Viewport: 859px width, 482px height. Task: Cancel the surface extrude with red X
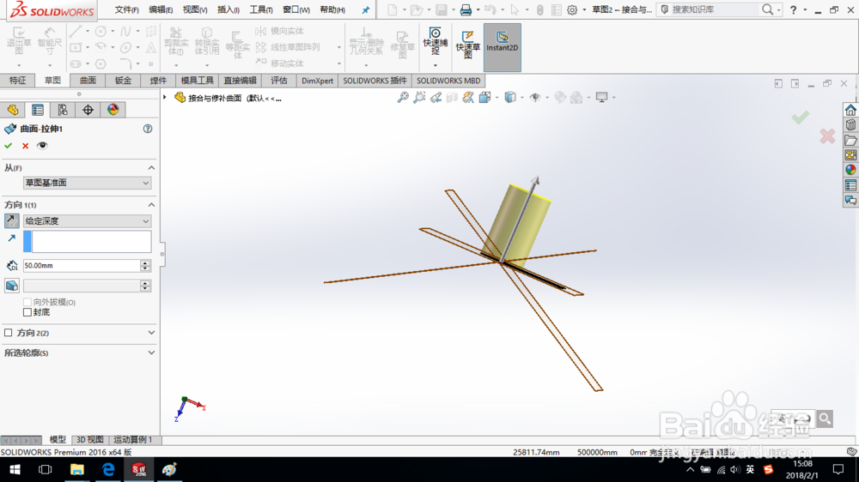[x=25, y=146]
